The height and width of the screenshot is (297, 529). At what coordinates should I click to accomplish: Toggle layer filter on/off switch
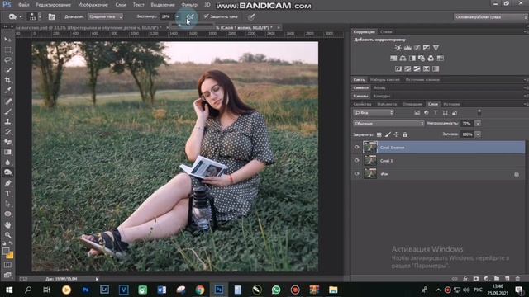[x=479, y=112]
